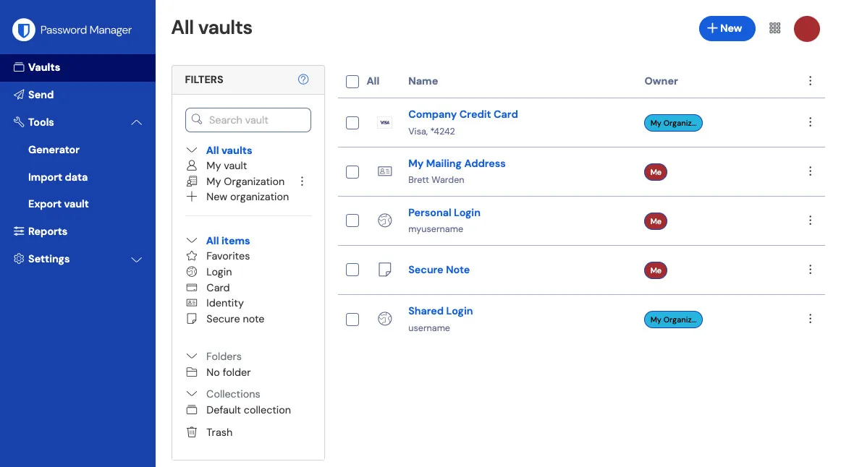Check the All checkbox to select every item
The image size is (841, 467).
point(352,81)
